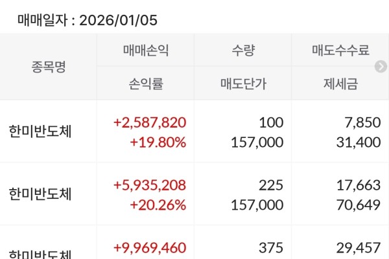Click the +19.80% profit rate value
Viewport: 389px width, 259px height.
coord(158,142)
